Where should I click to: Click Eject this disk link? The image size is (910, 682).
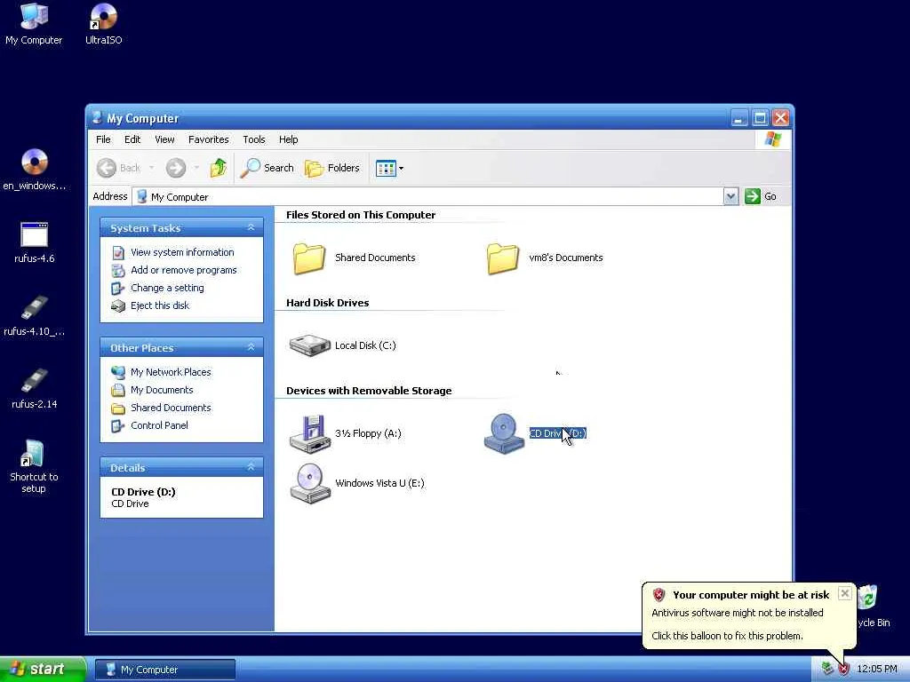160,305
